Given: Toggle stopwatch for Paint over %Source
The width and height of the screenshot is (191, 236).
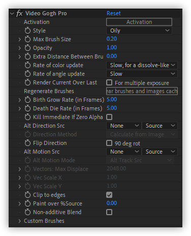Looking at the screenshot, I should [x=27, y=203].
